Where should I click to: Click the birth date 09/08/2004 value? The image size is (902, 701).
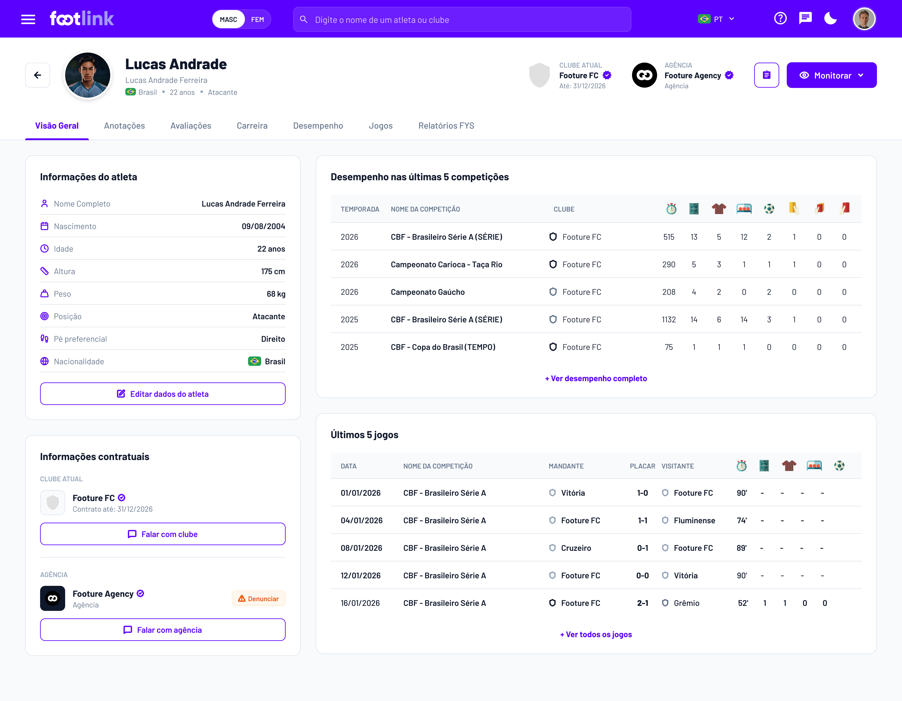263,226
